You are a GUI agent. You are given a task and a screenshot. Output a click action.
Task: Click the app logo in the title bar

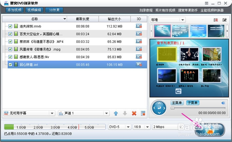point(6,3)
